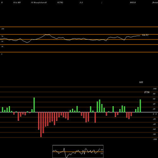Open the mini oscillator chart thumbnail
158x158 pixels.
click(x=78, y=151)
